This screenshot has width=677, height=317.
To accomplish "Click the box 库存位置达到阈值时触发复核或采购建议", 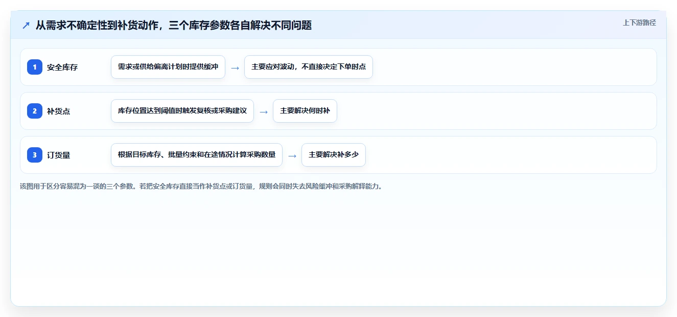I will tap(182, 111).
